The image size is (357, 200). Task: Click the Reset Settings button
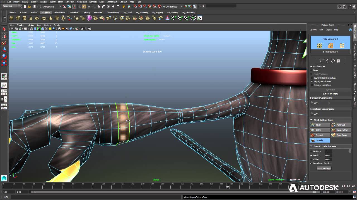click(x=324, y=169)
